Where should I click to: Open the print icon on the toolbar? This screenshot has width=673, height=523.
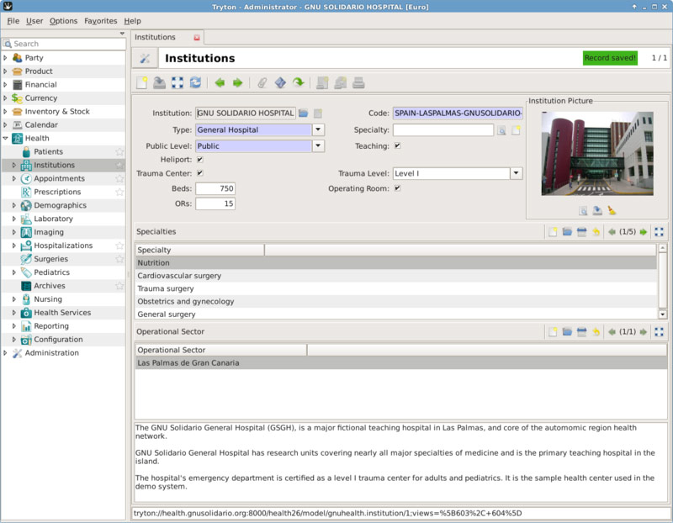358,81
